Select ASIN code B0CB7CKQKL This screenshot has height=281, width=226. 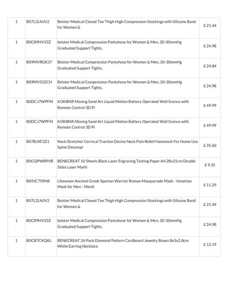tap(39, 240)
